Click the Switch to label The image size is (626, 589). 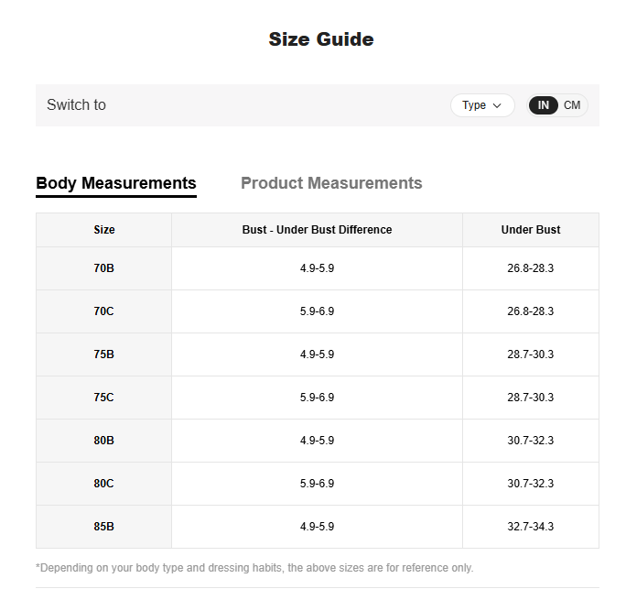76,105
